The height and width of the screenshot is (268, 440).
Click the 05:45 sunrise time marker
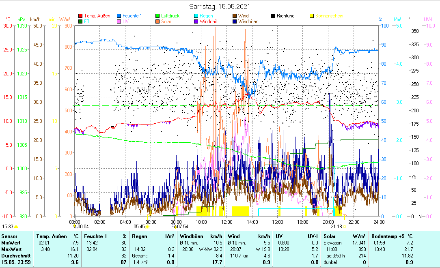point(139,227)
